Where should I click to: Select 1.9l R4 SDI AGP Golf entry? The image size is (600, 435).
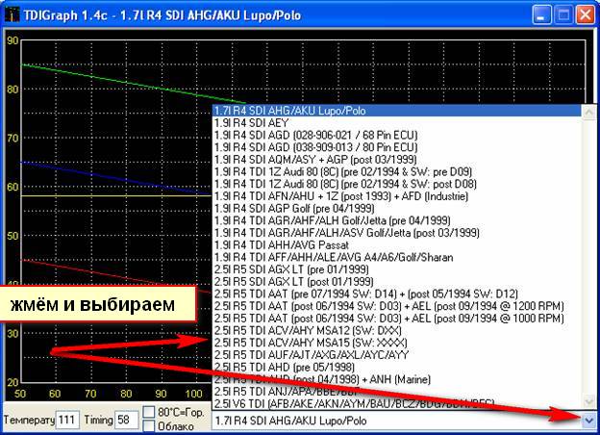tap(396, 209)
